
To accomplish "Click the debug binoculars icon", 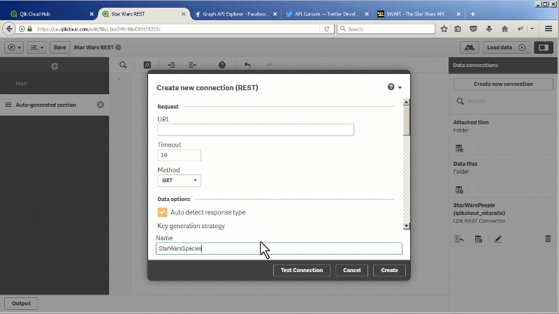I will coord(470,47).
